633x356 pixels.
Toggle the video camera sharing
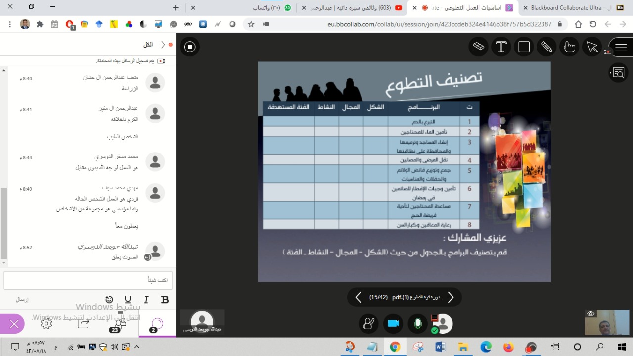(x=393, y=323)
